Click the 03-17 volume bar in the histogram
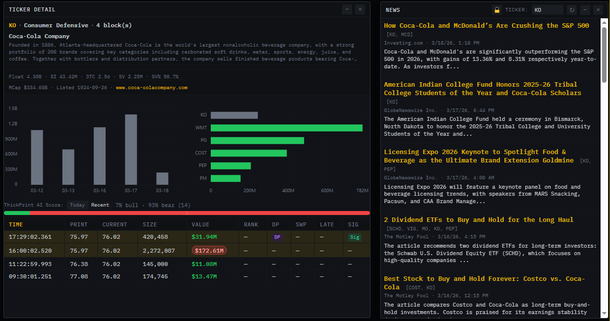The width and height of the screenshot is (610, 321). [131, 149]
